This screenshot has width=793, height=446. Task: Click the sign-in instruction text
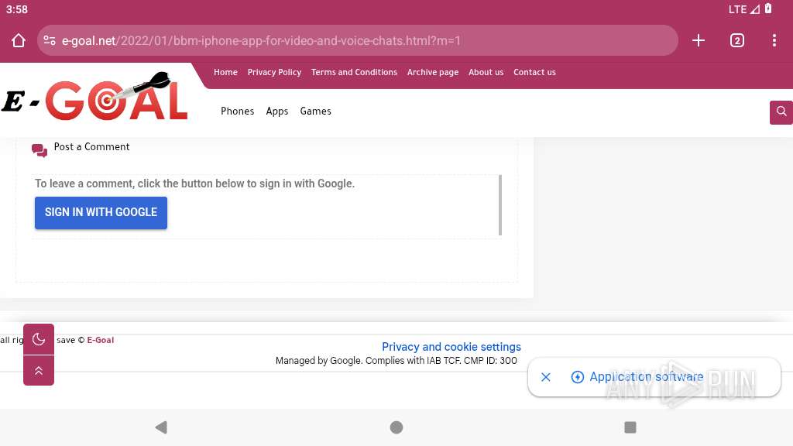click(194, 184)
